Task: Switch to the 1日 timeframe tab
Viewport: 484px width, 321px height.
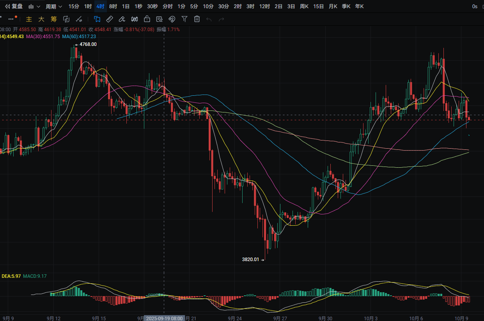Action: (126, 6)
